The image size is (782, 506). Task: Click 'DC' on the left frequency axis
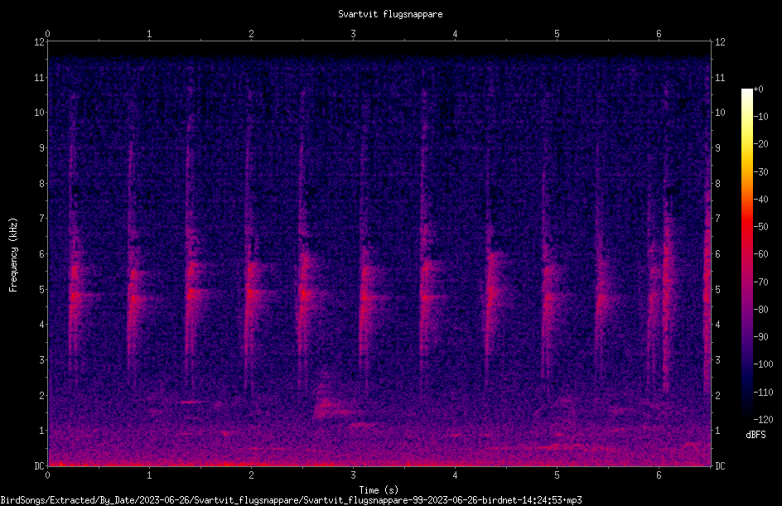point(39,466)
